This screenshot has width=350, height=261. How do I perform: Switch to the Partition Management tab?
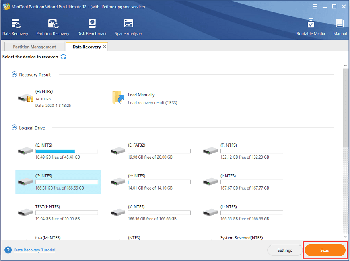pos(34,47)
